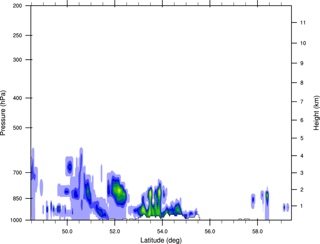This screenshot has height=244, width=320.
Task: Click the 3 km height label
Action: coord(302,173)
